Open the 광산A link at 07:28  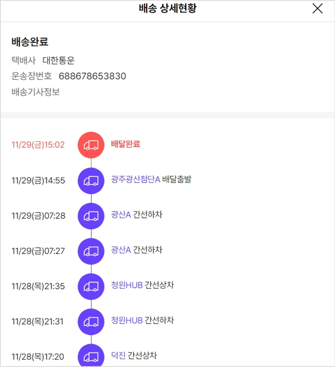click(121, 215)
